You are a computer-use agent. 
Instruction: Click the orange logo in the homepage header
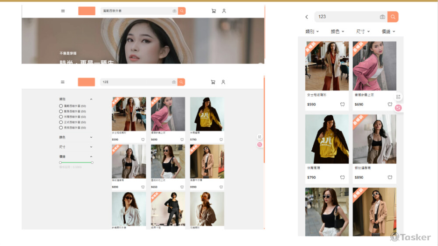[x=87, y=11]
